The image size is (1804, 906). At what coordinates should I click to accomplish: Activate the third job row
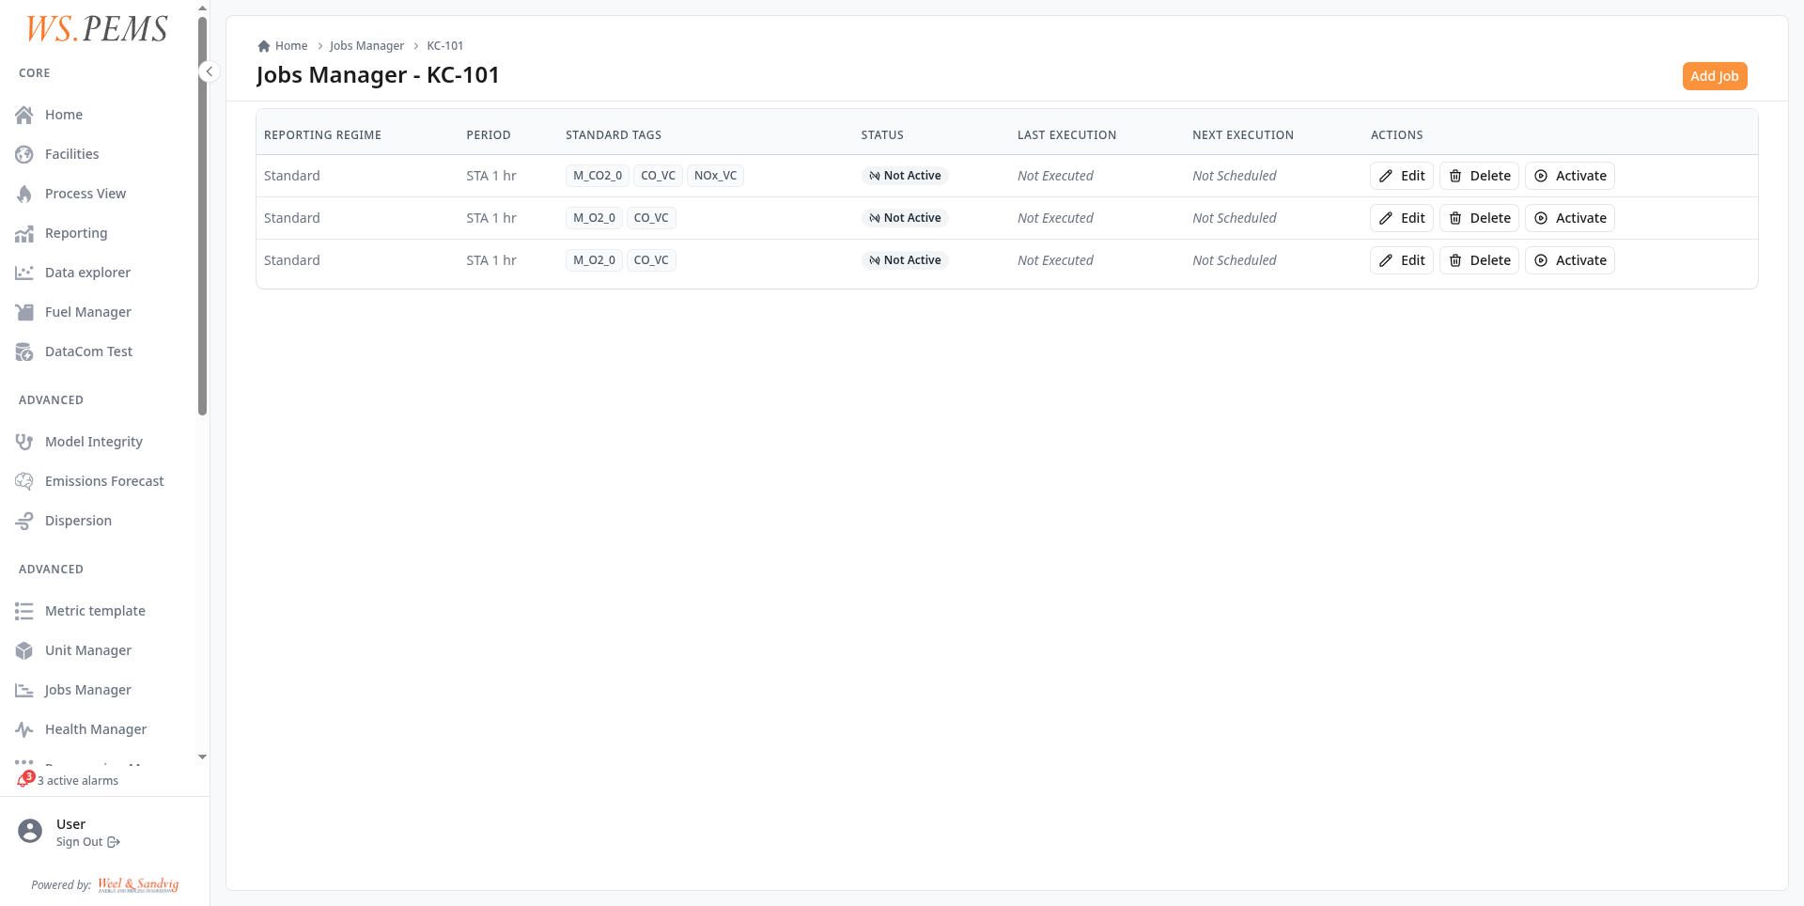point(1570,260)
